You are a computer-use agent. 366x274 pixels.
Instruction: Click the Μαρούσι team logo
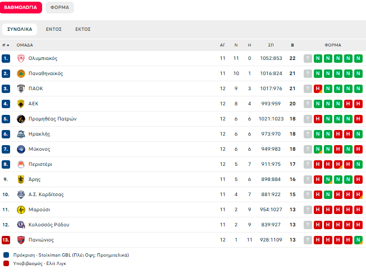[x=21, y=210]
